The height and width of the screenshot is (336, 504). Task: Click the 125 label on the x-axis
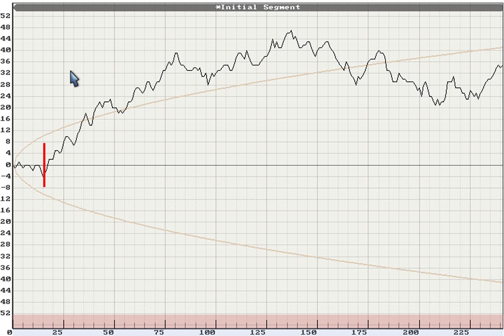tap(258, 332)
